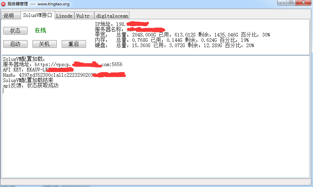Close the 服务器管理 window
Viewport: 313px width, 187px height.
click(x=303, y=3)
